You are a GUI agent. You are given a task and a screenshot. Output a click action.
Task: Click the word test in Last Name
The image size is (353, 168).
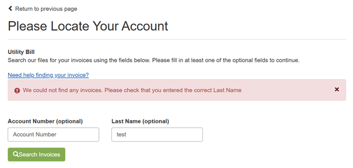tap(121, 135)
